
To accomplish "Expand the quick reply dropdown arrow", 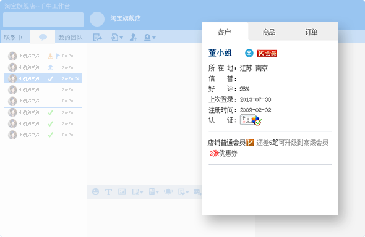I will (187, 192).
